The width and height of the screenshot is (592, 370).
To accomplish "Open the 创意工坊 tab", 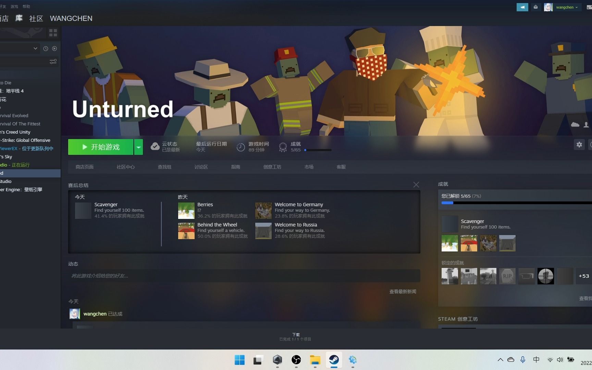I will click(272, 167).
